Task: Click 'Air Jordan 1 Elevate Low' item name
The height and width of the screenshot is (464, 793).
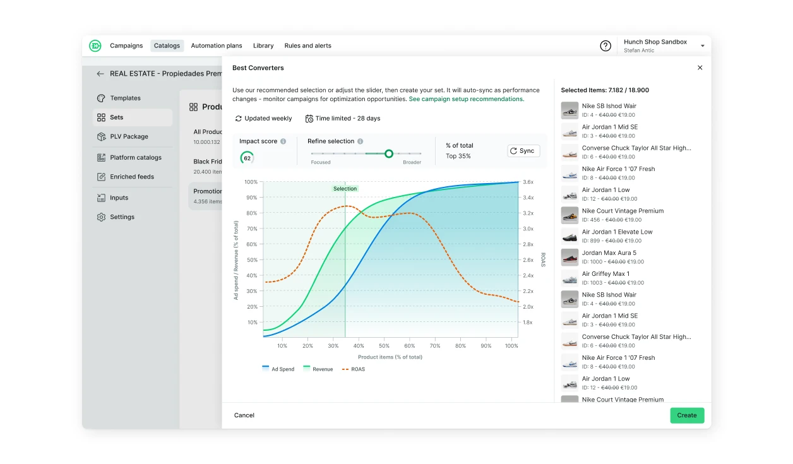Action: pos(617,232)
